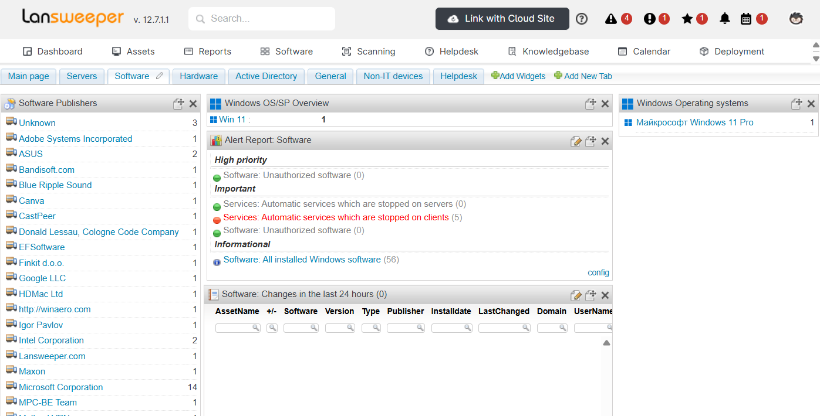Open the Dashboard menu
This screenshot has height=416, width=820.
click(53, 52)
